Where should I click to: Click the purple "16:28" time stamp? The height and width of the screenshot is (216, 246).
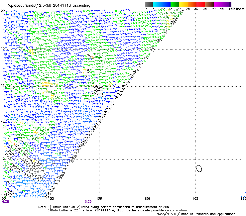pos(5,202)
